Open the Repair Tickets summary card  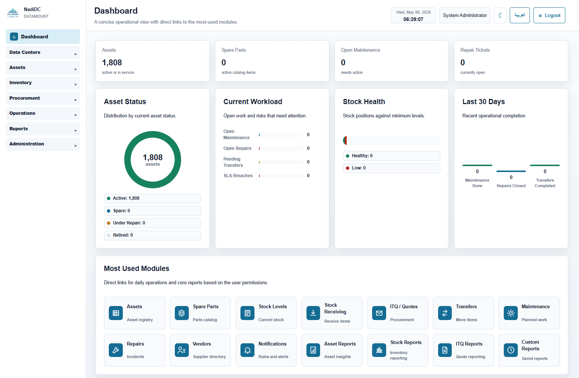tap(511, 61)
